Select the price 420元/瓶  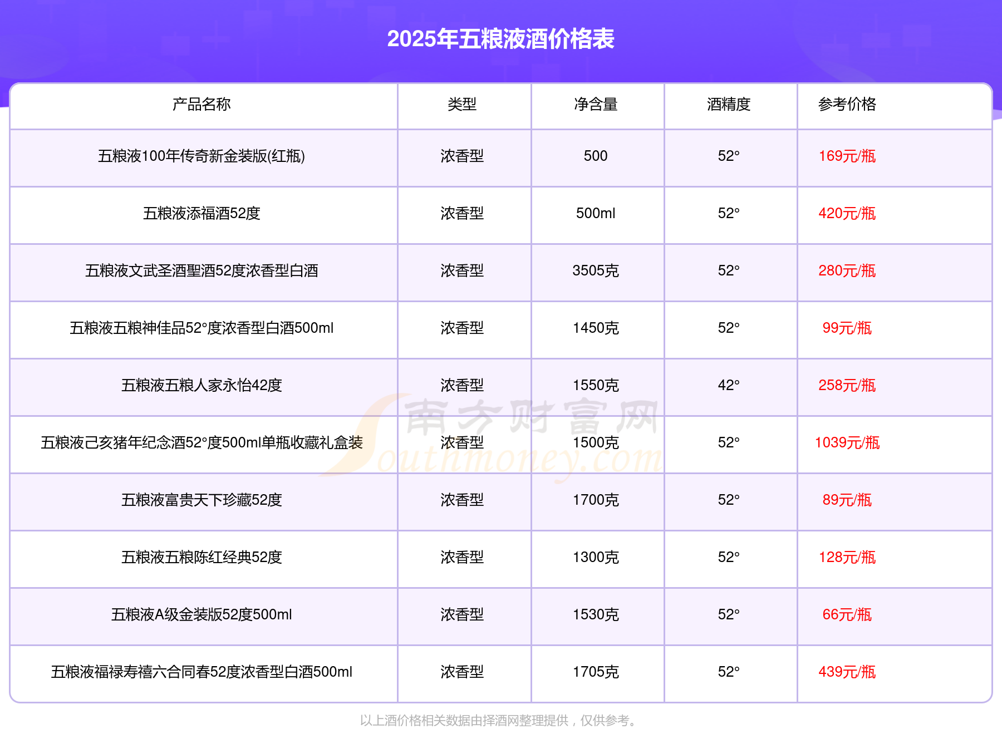click(847, 213)
